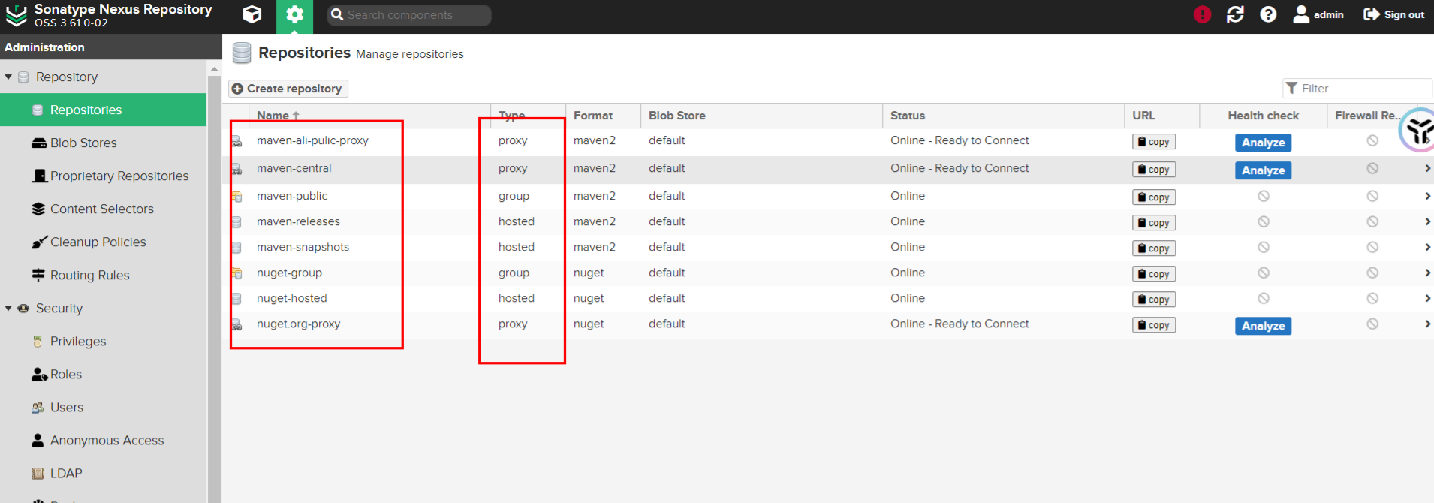Copy URL of nuget-hosted repository
The image size is (1434, 503).
[1153, 300]
